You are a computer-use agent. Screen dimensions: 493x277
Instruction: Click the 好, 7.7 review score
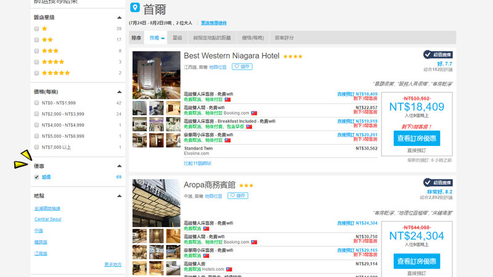(x=444, y=64)
